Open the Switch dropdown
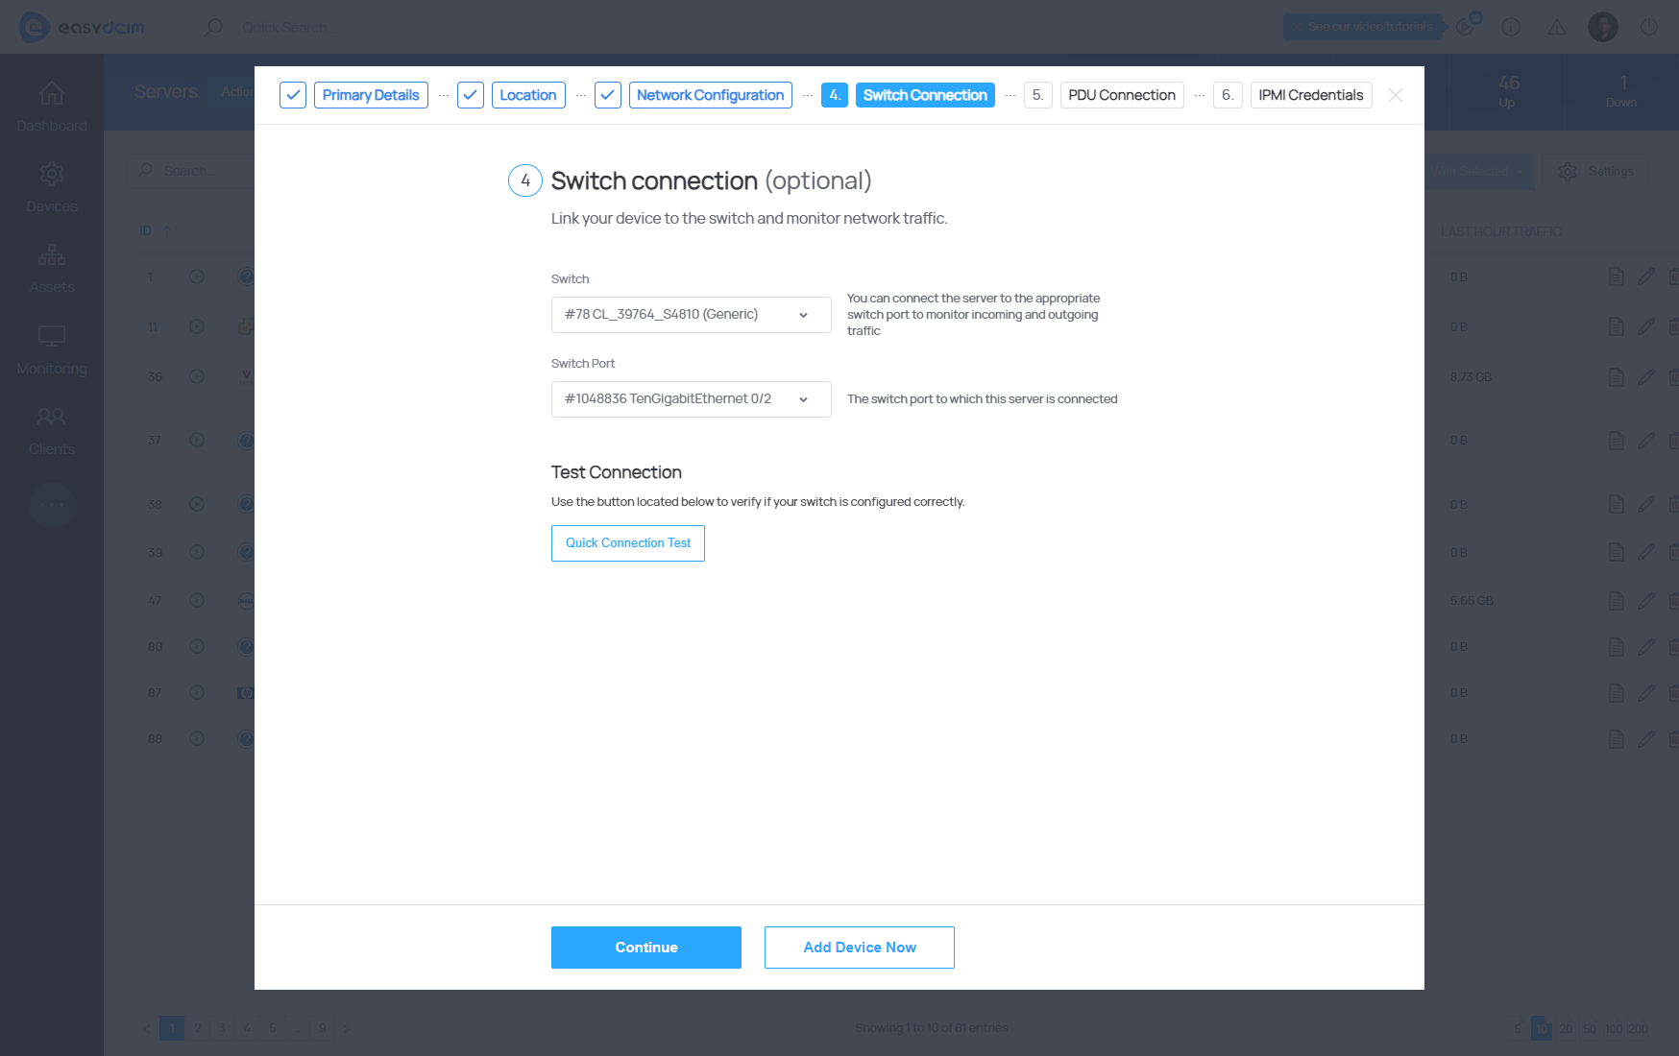This screenshot has width=1679, height=1056. (x=692, y=315)
